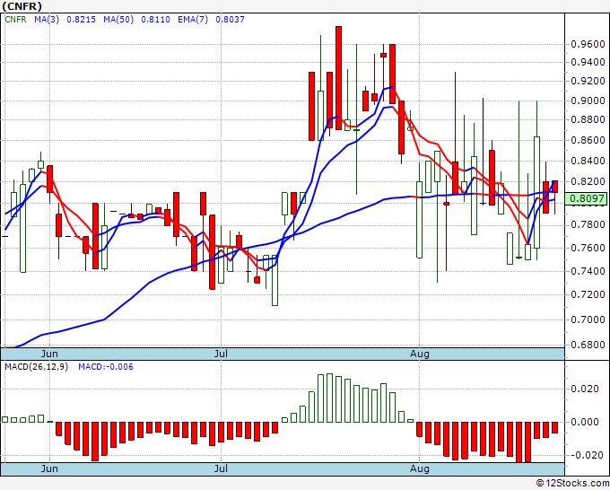Open the 12Stocks.com copyright link
The height and width of the screenshot is (490, 610).
[x=572, y=483]
